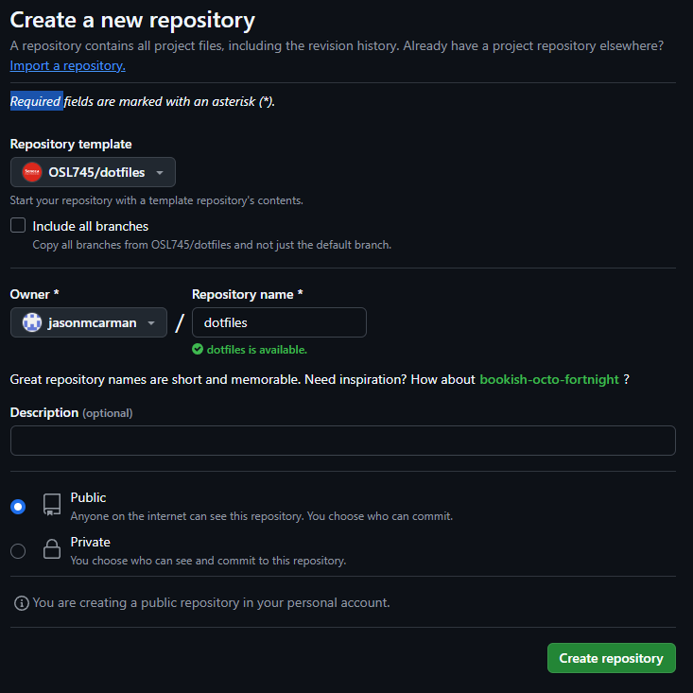Click the Private option label text
Viewport: 693px width, 693px height.
point(90,542)
